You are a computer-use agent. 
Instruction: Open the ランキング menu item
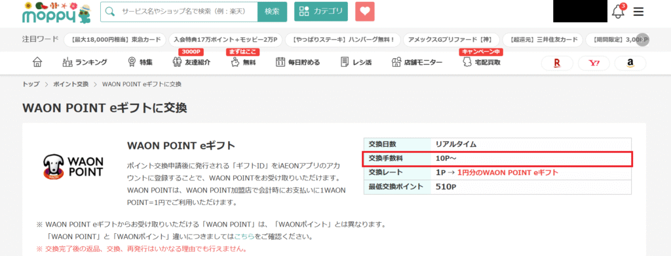click(x=85, y=62)
